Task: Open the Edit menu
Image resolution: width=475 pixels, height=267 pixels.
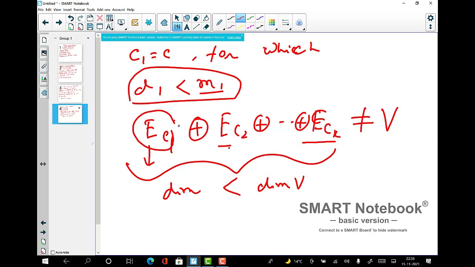Action: click(49, 10)
